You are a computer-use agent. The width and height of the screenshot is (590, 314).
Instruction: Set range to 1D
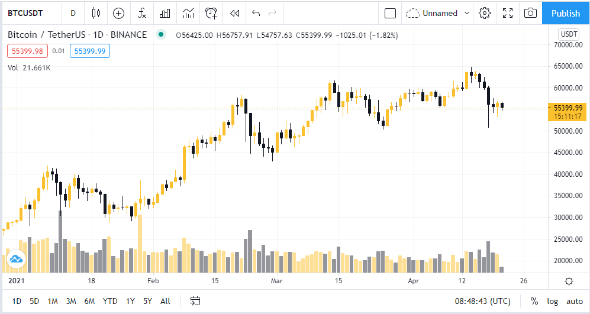pos(17,301)
